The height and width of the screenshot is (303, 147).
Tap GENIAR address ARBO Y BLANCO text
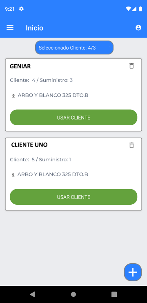(53, 95)
